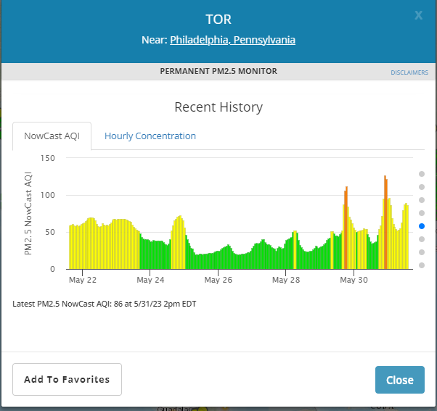Screen dimensions: 437x411
Task: Click the May 26 x-axis label
Action: tap(218, 280)
